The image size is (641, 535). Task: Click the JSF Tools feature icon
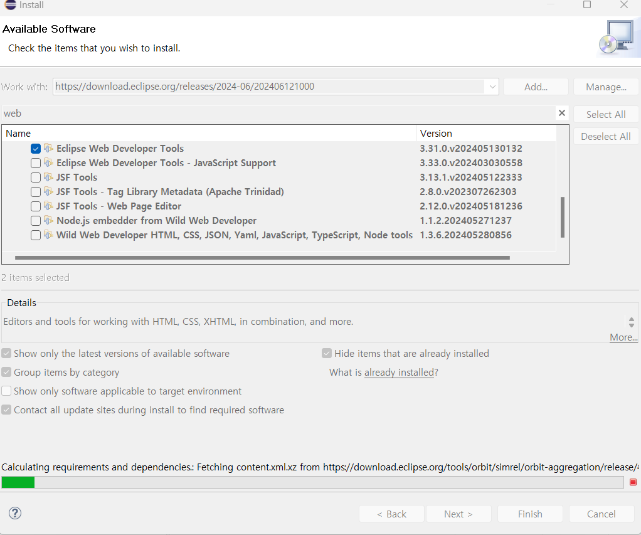point(49,177)
